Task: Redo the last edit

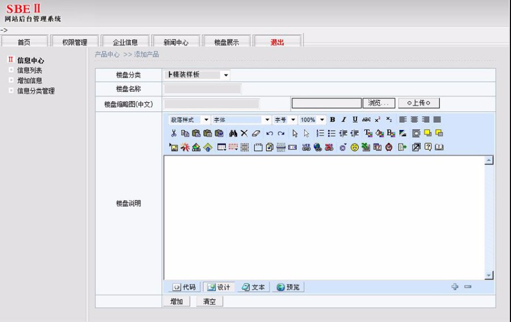Action: click(281, 133)
